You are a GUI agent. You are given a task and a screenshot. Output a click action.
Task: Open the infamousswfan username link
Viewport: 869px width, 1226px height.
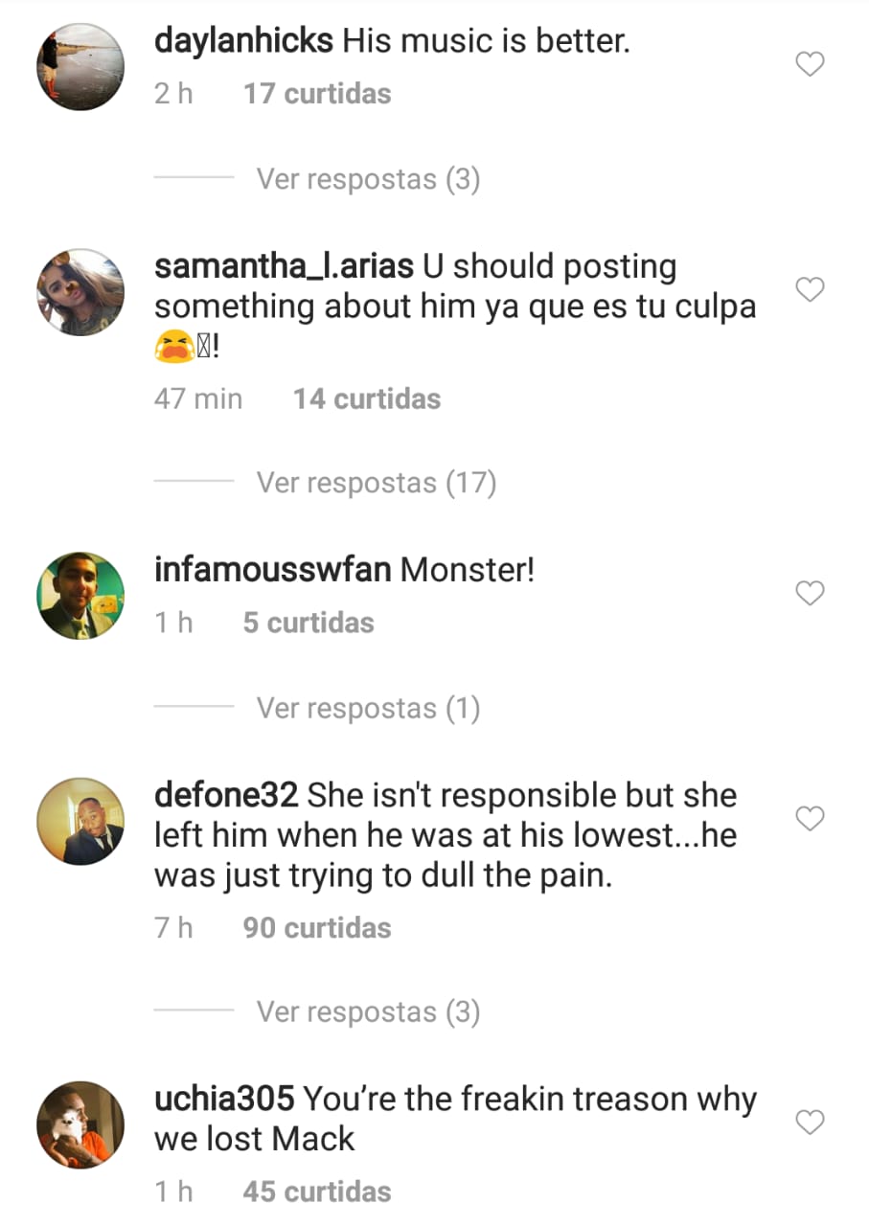pos(272,571)
